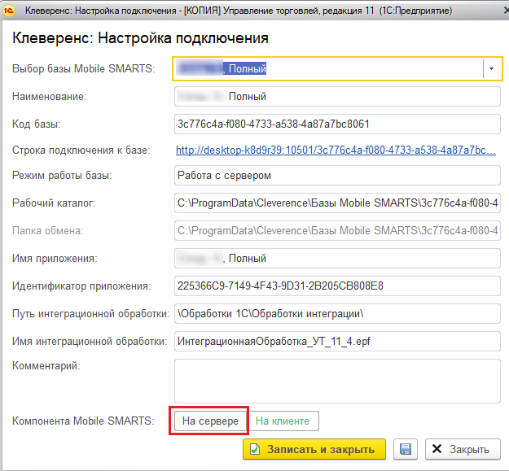The width and height of the screenshot is (509, 471).
Task: Click the greyed 'Папка обмена' field
Action: tap(337, 230)
